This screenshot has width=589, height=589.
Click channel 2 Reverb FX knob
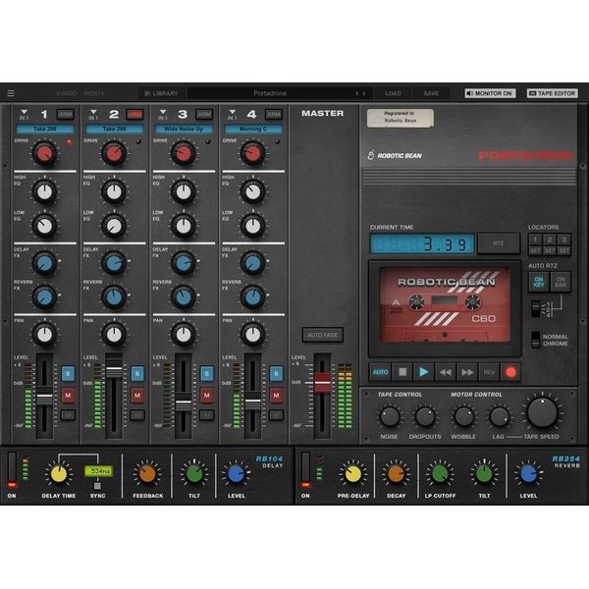114,297
